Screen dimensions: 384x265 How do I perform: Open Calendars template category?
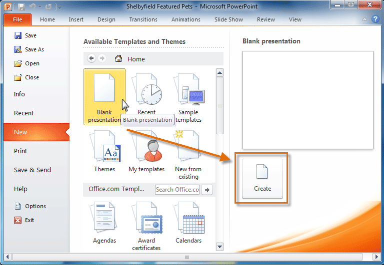188,223
